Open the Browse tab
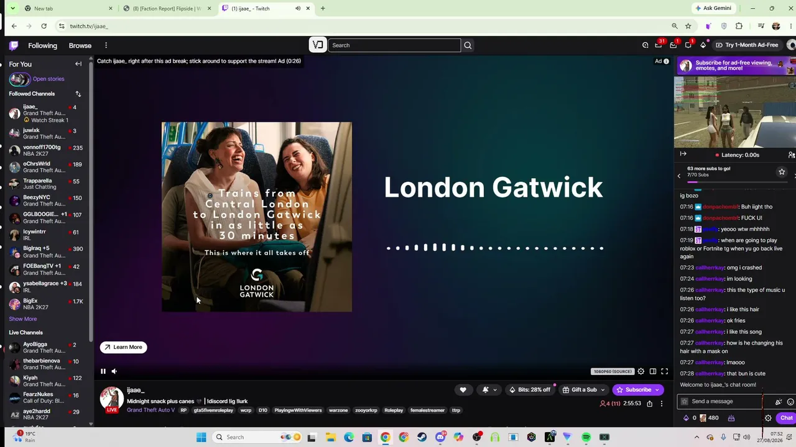Viewport: 796px width, 447px height. [80, 45]
